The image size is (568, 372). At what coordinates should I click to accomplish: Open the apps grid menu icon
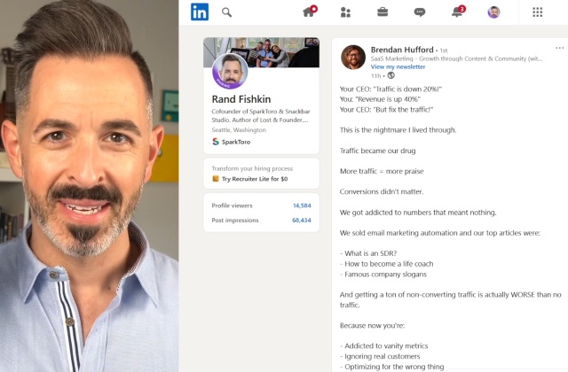(538, 12)
